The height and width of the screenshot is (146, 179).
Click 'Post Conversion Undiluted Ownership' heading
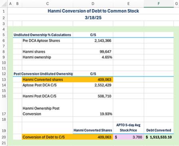(43, 74)
